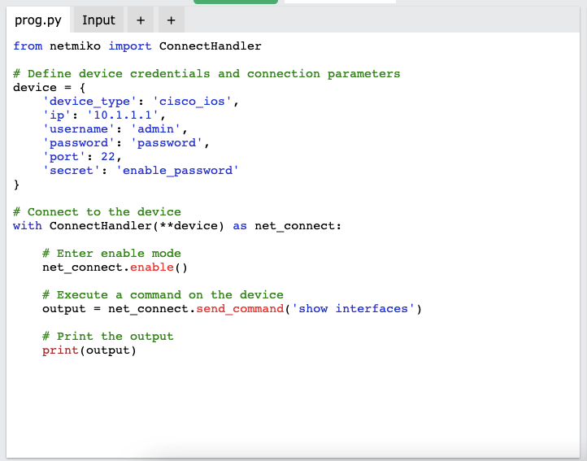
Task: Click the '10.1.1.1' IP address value
Action: click(x=123, y=115)
